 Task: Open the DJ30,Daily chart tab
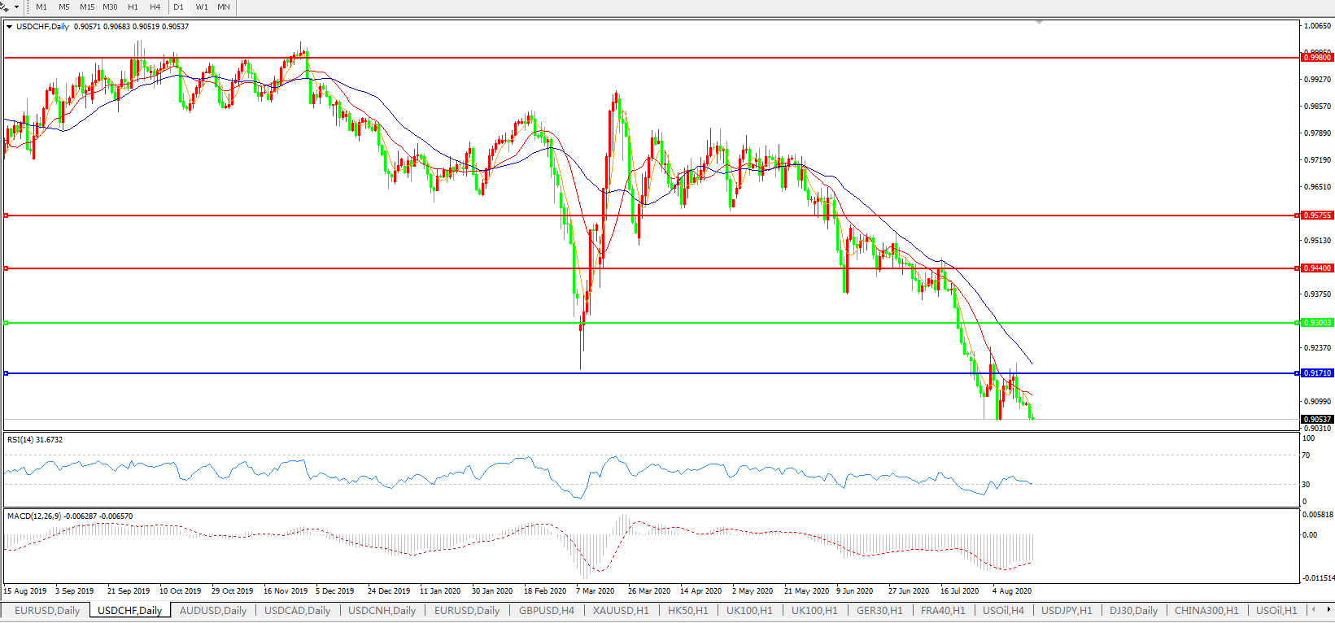pos(1133,610)
